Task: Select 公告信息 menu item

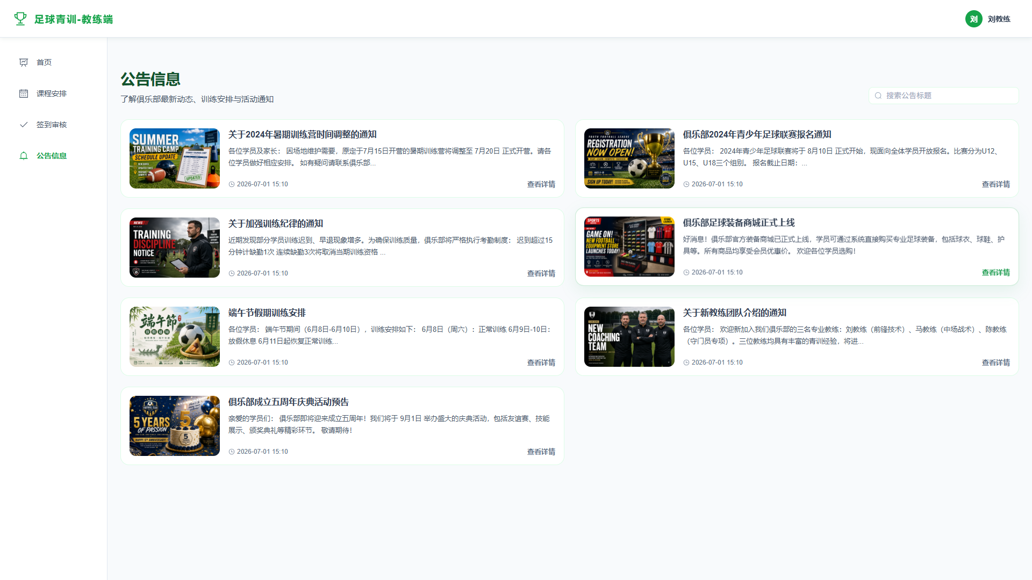Action: coord(54,156)
